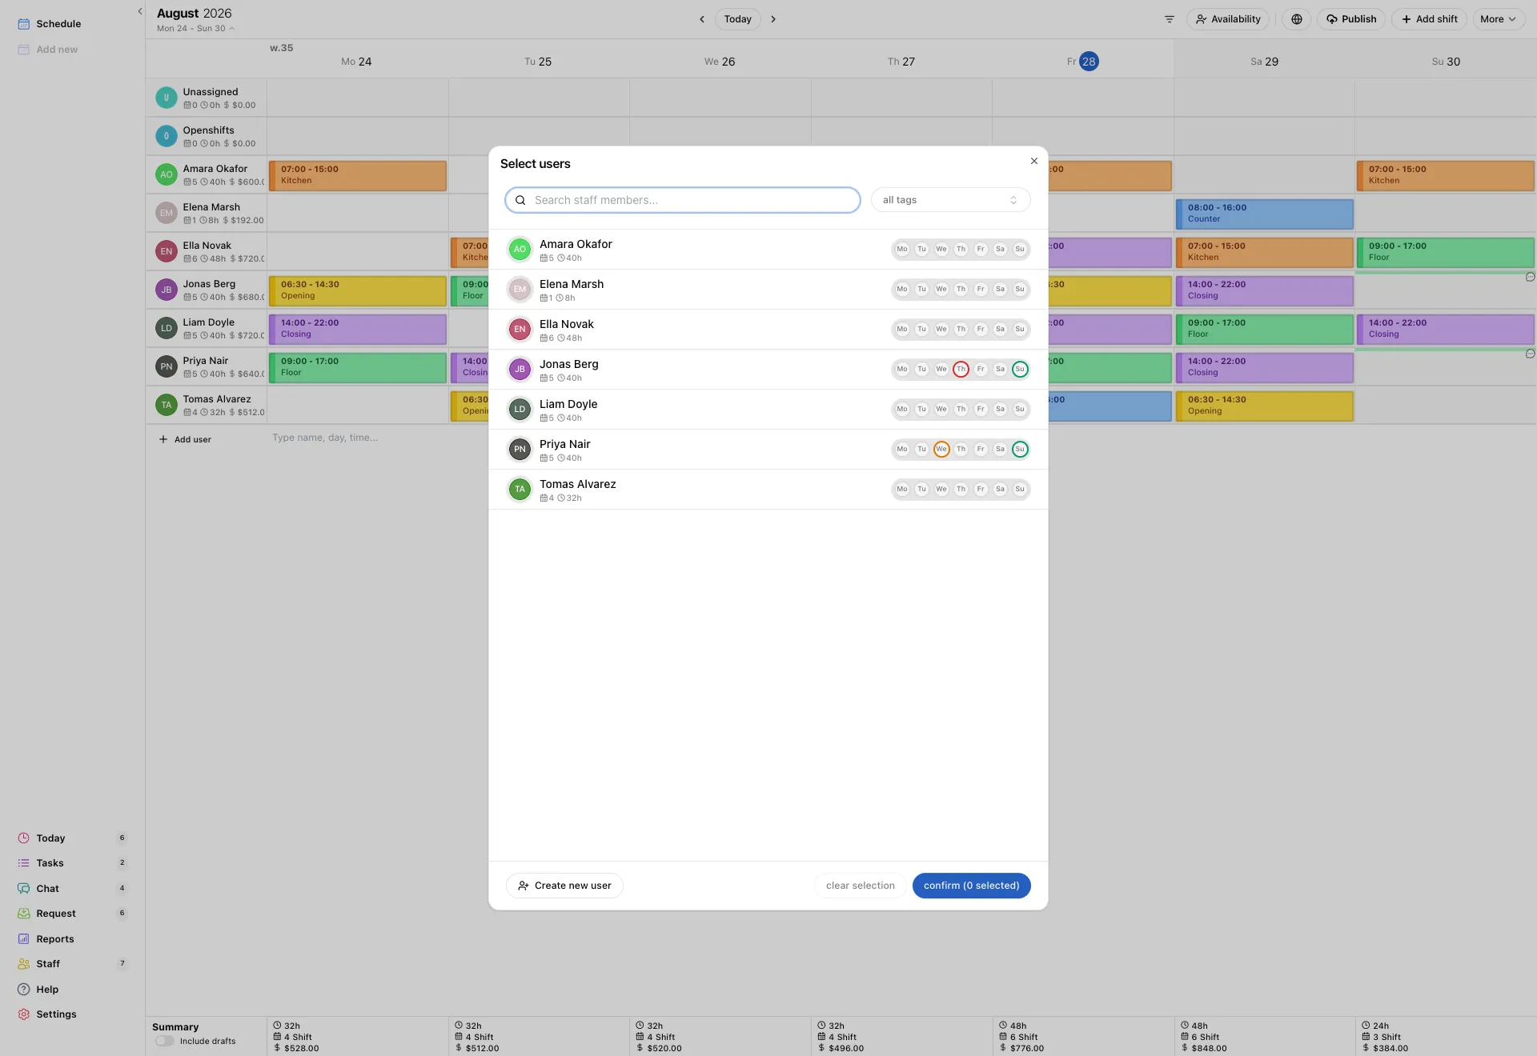Toggle We for Priya Nair
The width and height of the screenshot is (1537, 1056).
tap(941, 450)
